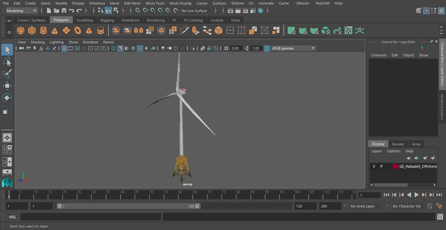Open the No Character Set dropdown
This screenshot has width=446, height=230.
coord(407,206)
